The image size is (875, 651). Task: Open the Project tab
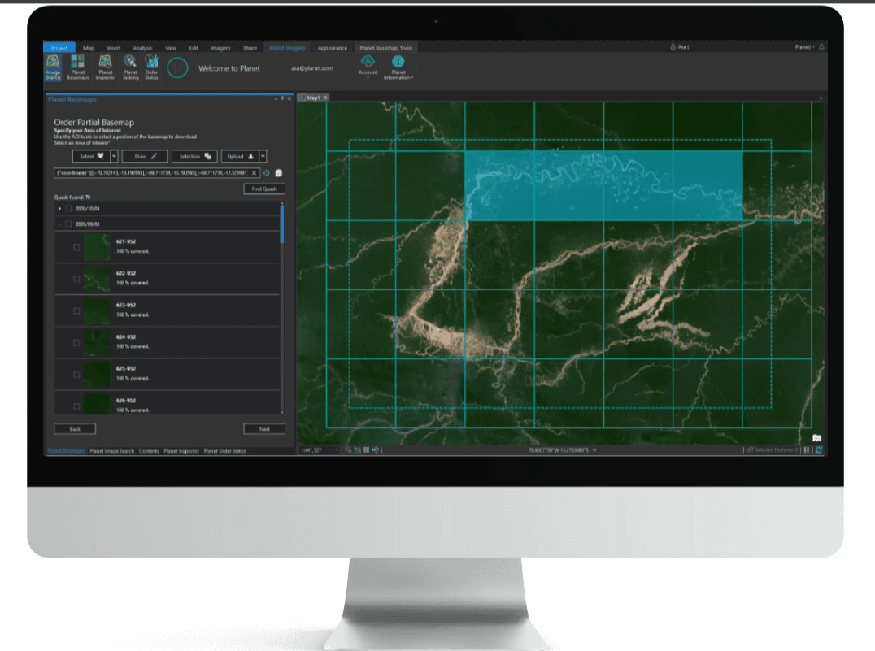(59, 48)
